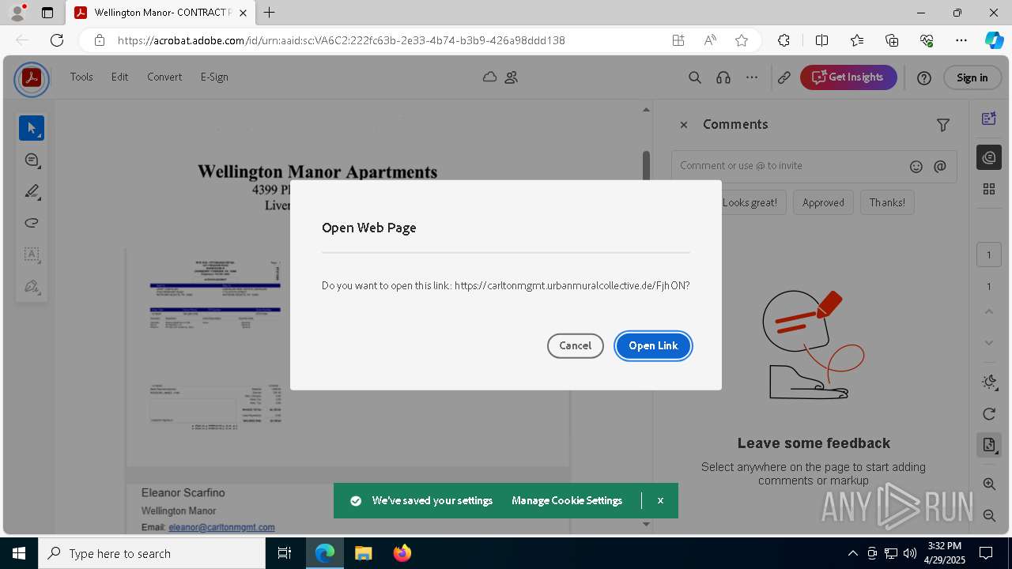This screenshot has height=569, width=1012.
Task: Insert an emoji in the comment
Action: coord(916,166)
